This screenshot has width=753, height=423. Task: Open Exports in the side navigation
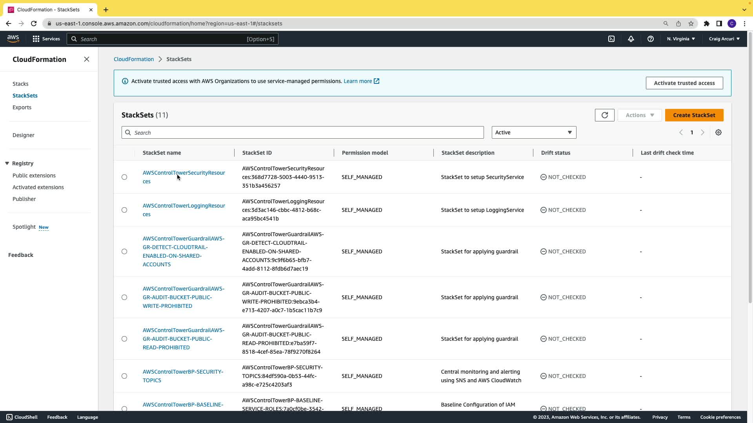(22, 107)
